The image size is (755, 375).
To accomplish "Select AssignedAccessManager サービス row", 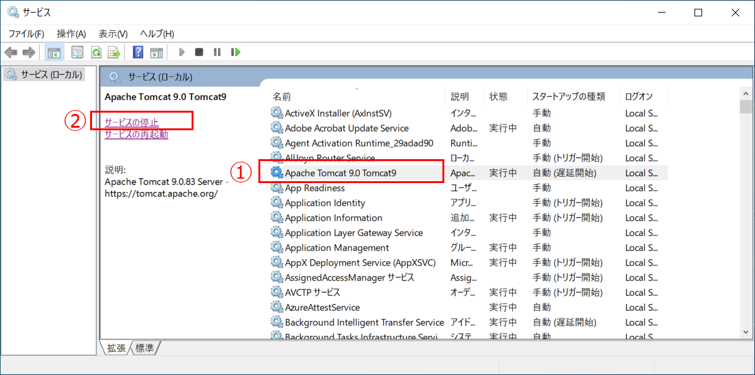I will click(x=468, y=277).
